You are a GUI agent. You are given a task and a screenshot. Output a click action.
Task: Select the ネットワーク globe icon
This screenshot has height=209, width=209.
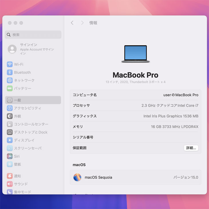[10, 80]
